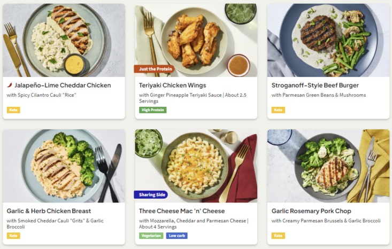
Task: Select the Garlic & Herb Chicken Breast title
Action: click(49, 211)
